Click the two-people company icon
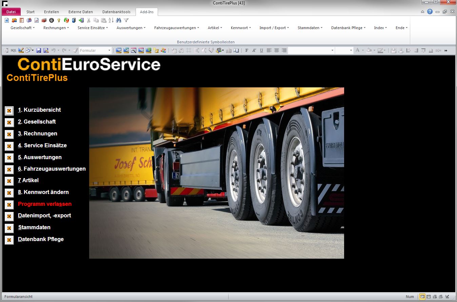This screenshot has width=457, height=302. [x=14, y=20]
